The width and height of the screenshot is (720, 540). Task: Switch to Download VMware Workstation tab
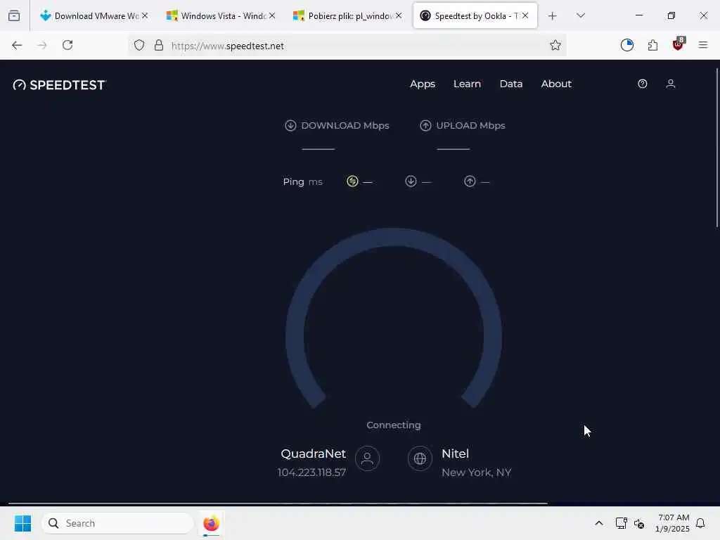click(94, 15)
